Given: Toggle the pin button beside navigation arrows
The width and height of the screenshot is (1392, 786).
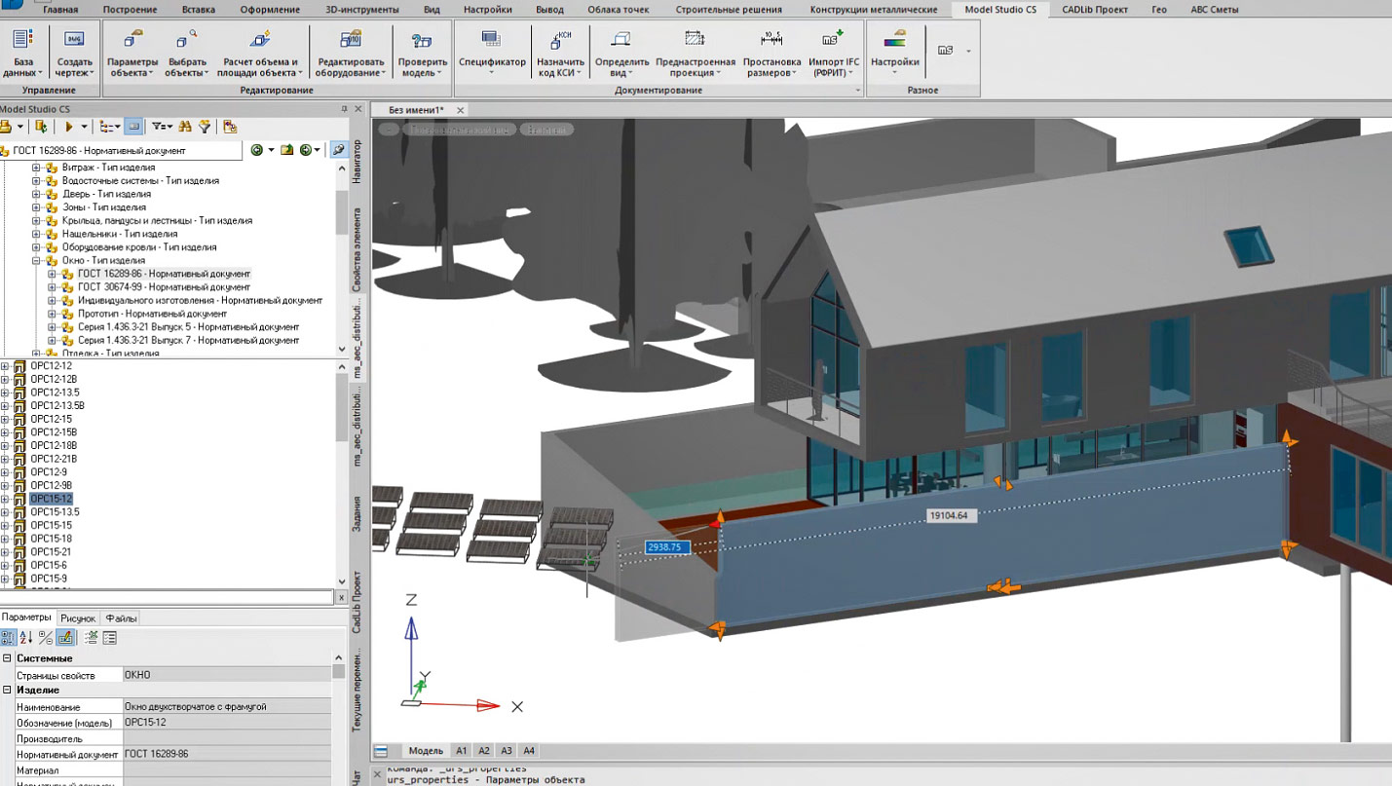Looking at the screenshot, I should pyautogui.click(x=338, y=150).
